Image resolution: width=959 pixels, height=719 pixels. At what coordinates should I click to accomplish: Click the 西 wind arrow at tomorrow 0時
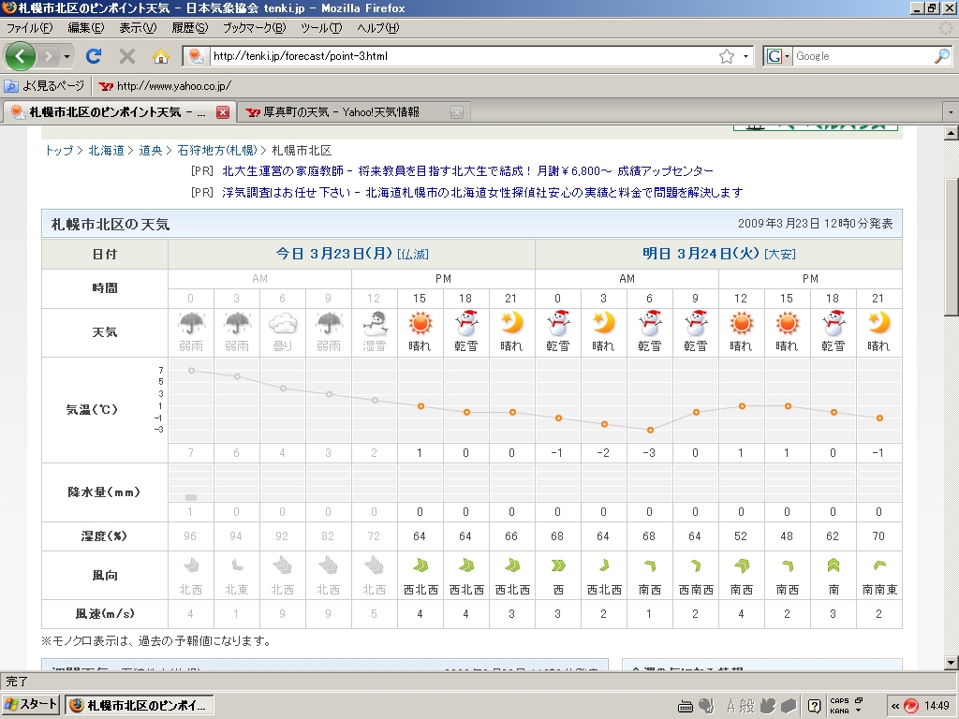click(558, 565)
